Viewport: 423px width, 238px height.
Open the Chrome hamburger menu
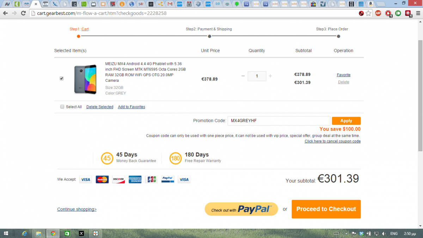418,13
